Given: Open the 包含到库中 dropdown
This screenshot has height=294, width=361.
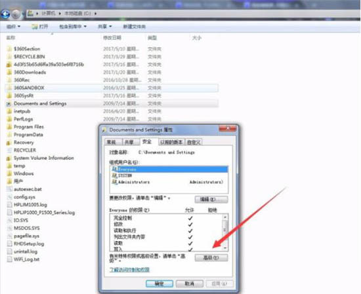Looking at the screenshot, I should pyautogui.click(x=73, y=27).
